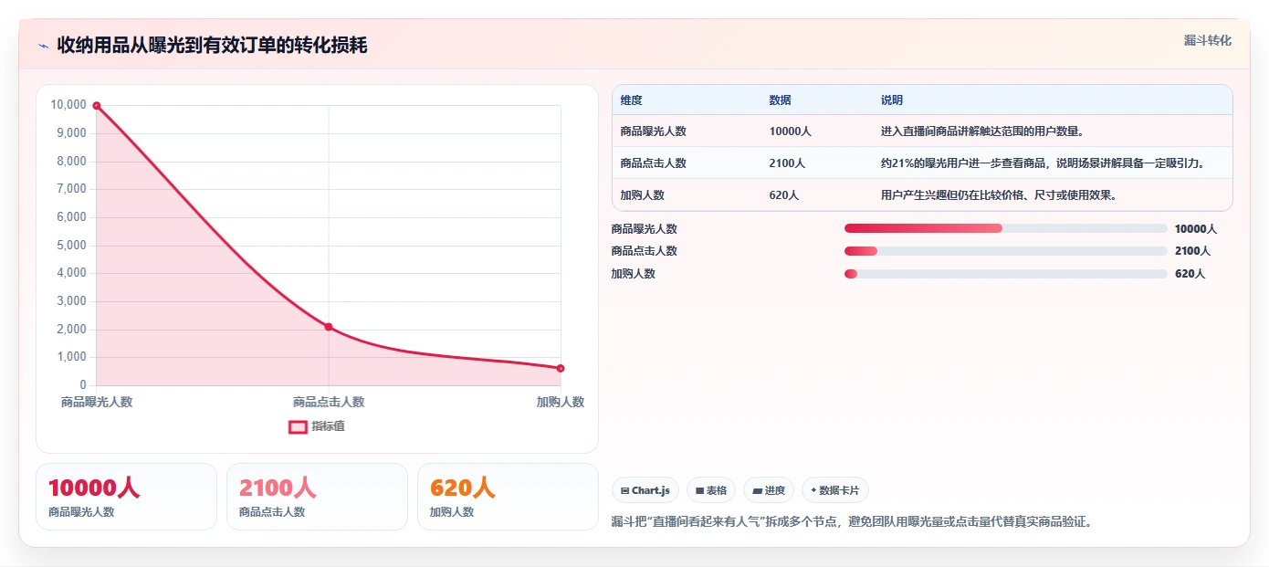Open the 2100人 data card
Screen dimensions: 1269x567
pos(317,497)
